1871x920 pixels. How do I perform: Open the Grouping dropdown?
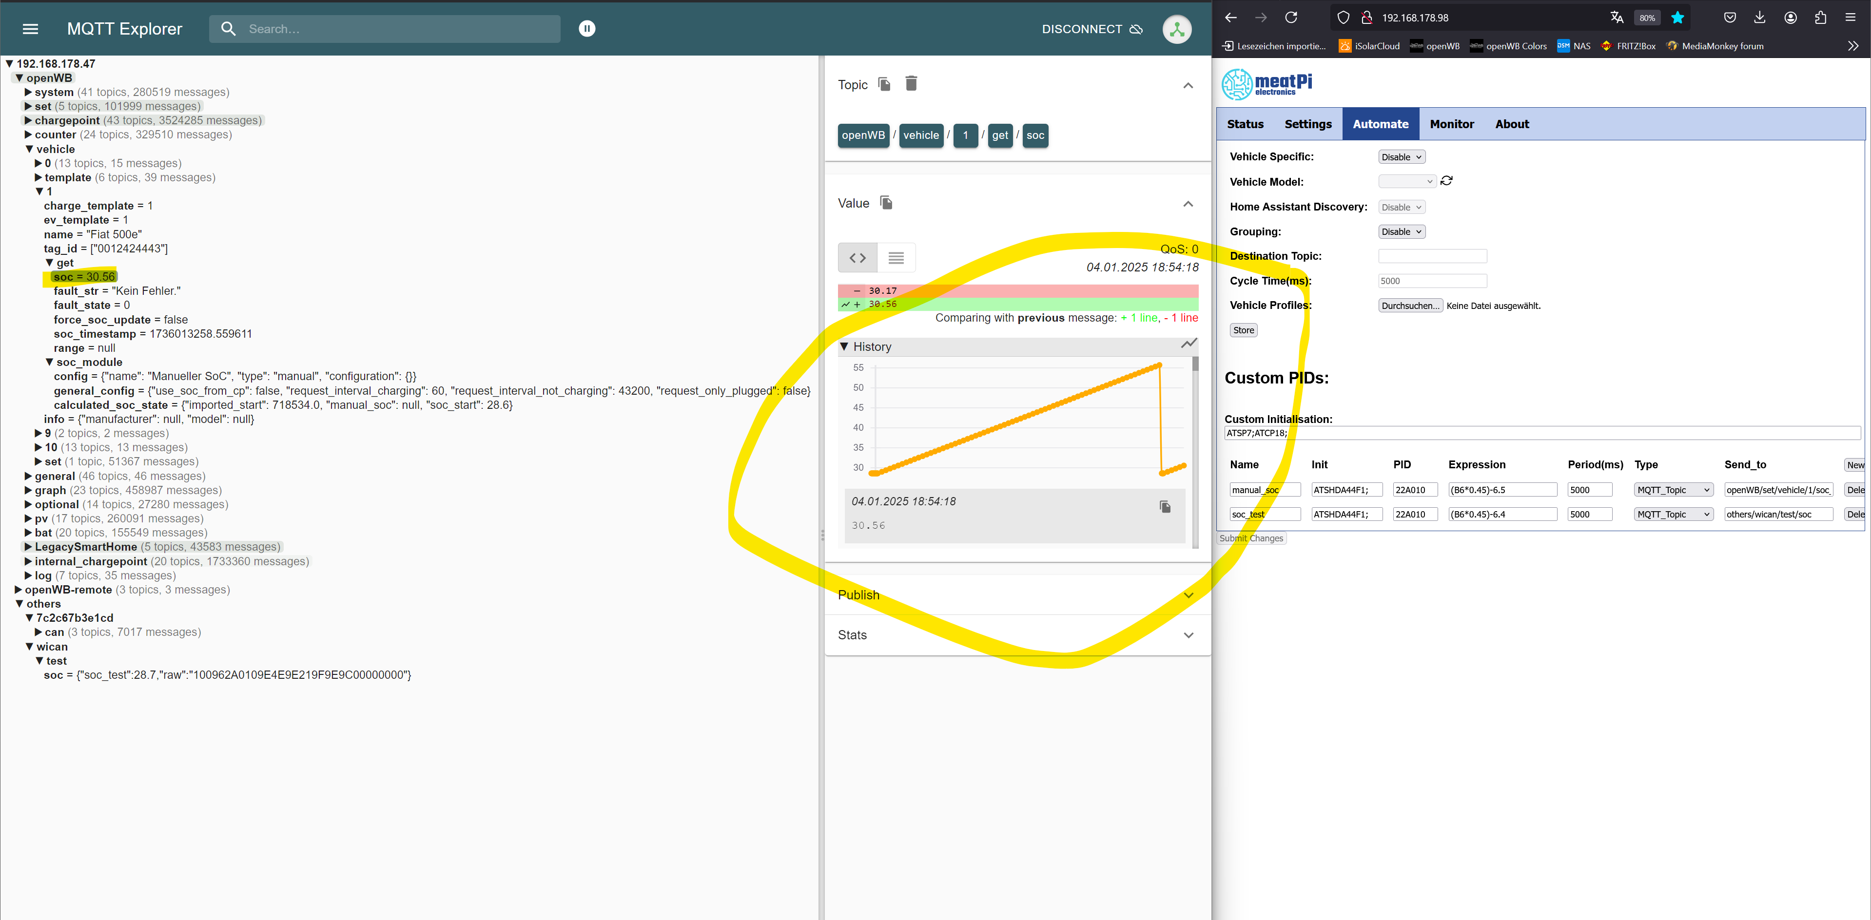pyautogui.click(x=1401, y=231)
